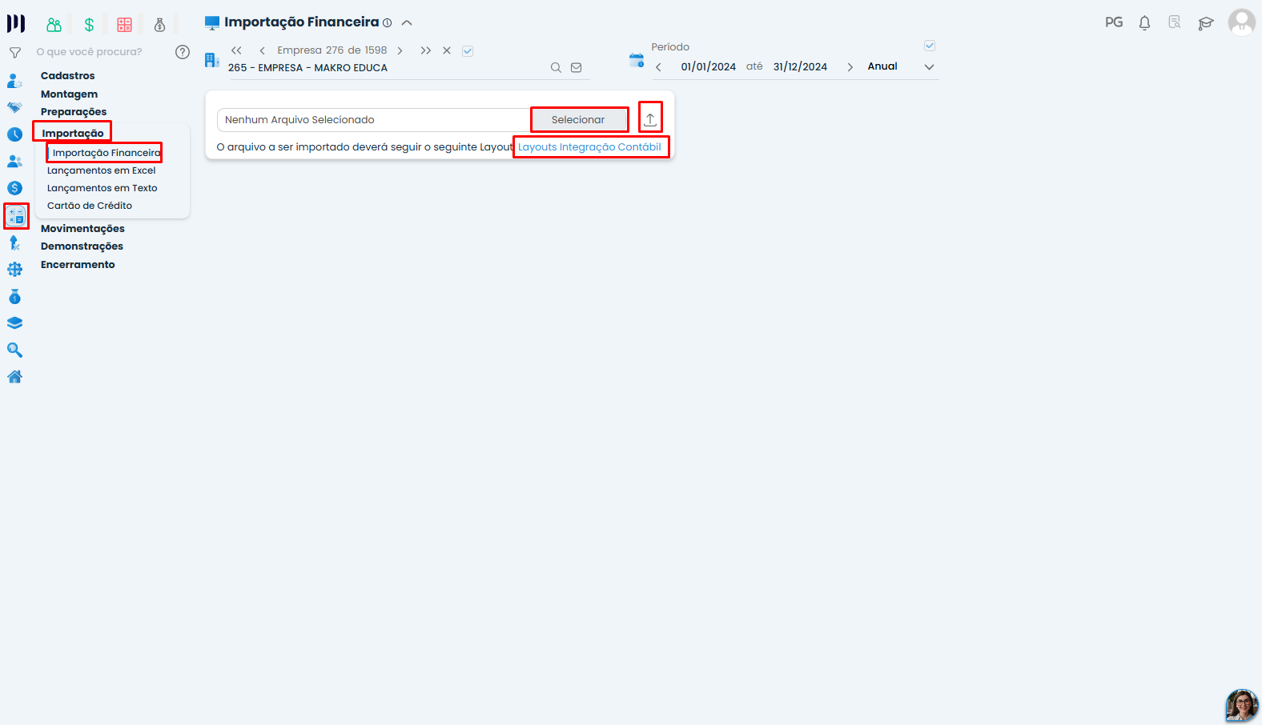Go to next company with right chevron
Screen dimensions: 1262x725
pyautogui.click(x=400, y=50)
